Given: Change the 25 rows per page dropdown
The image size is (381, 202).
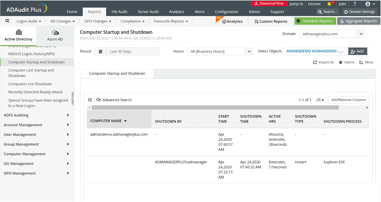Looking at the screenshot, I should point(320,100).
